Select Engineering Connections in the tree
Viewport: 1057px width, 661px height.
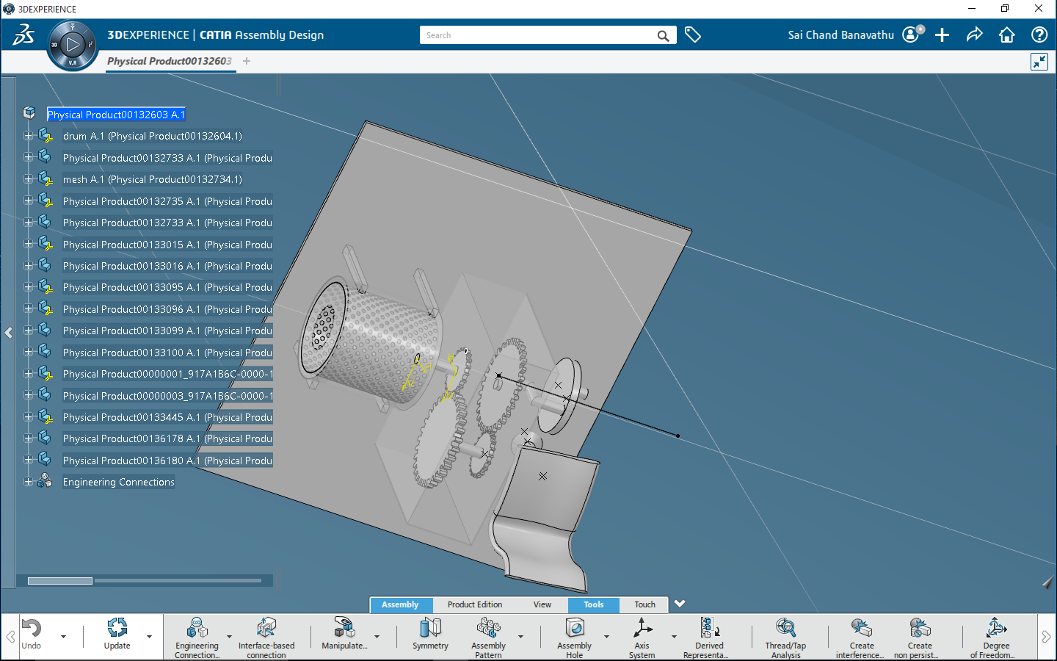tap(119, 482)
